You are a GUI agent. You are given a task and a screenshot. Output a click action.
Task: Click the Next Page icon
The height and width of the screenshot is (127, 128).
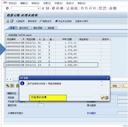90,8
